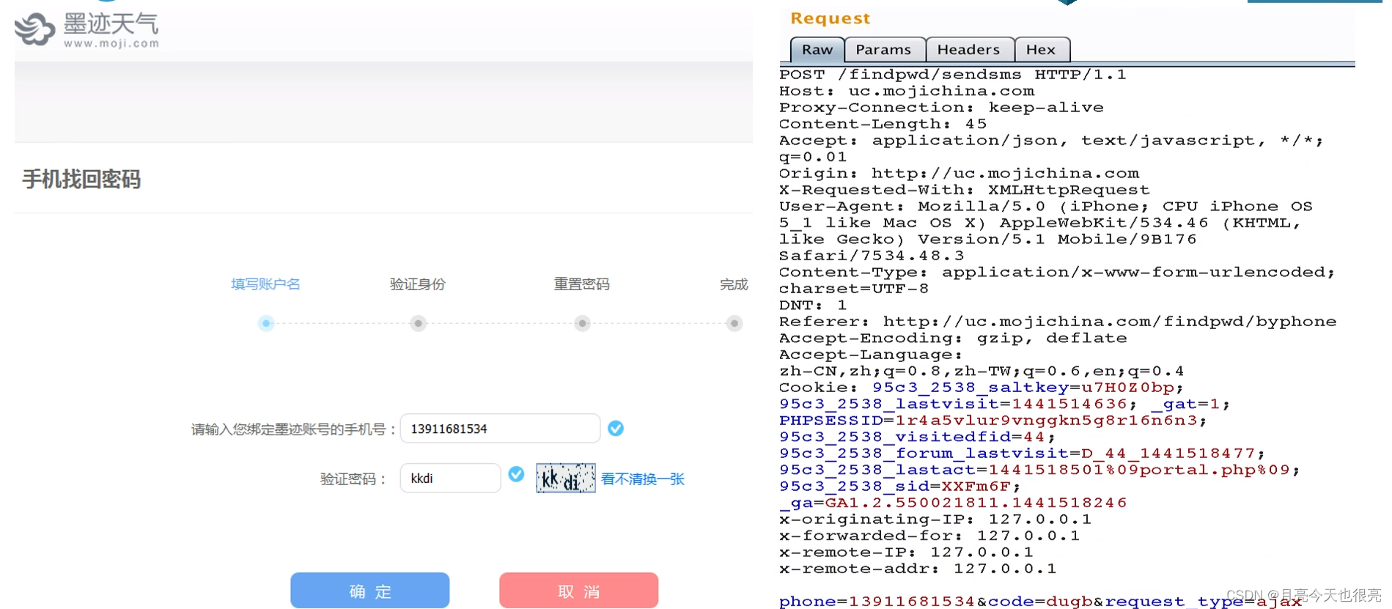This screenshot has width=1392, height=609.
Task: Click the Referer header line
Action: click(x=1058, y=322)
